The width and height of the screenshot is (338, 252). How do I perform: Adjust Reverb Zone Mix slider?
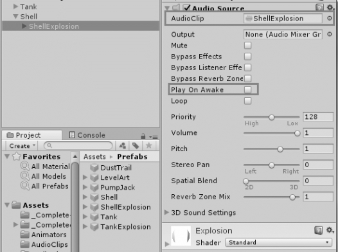click(272, 197)
